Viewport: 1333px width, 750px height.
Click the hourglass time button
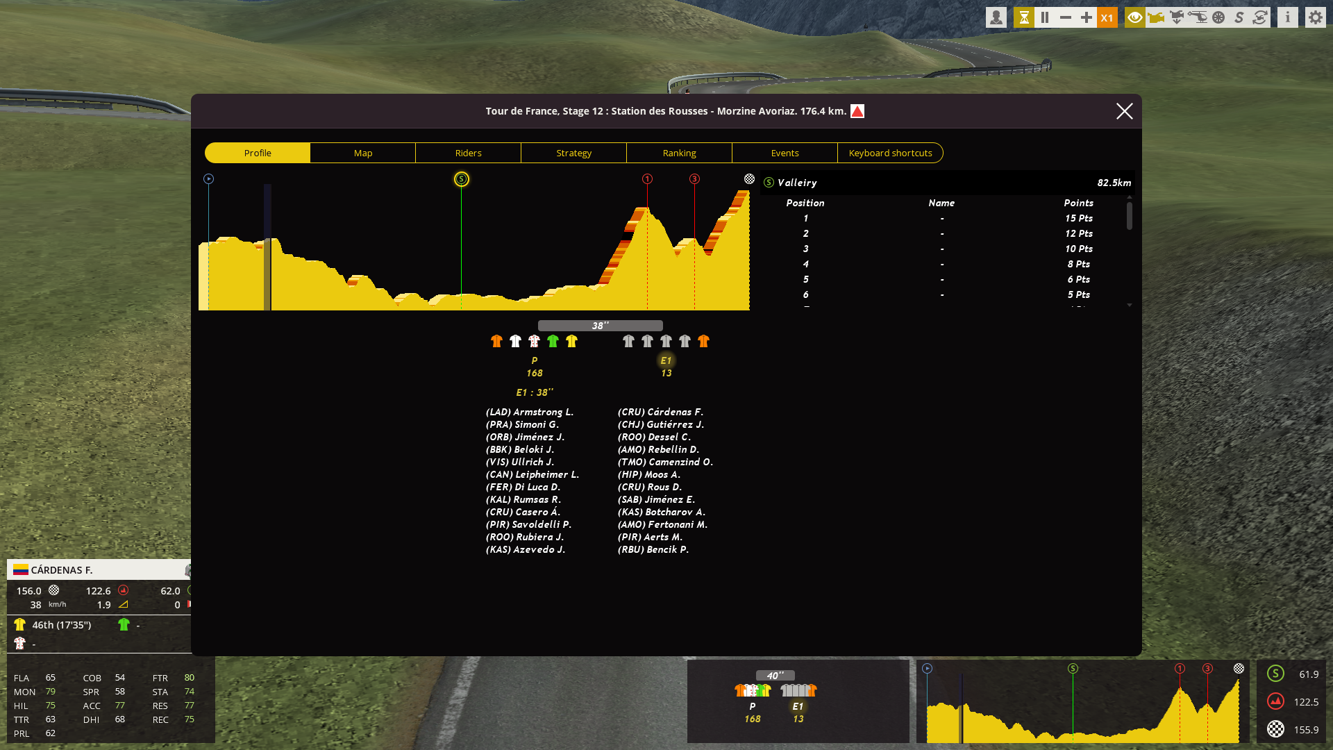pyautogui.click(x=1024, y=17)
